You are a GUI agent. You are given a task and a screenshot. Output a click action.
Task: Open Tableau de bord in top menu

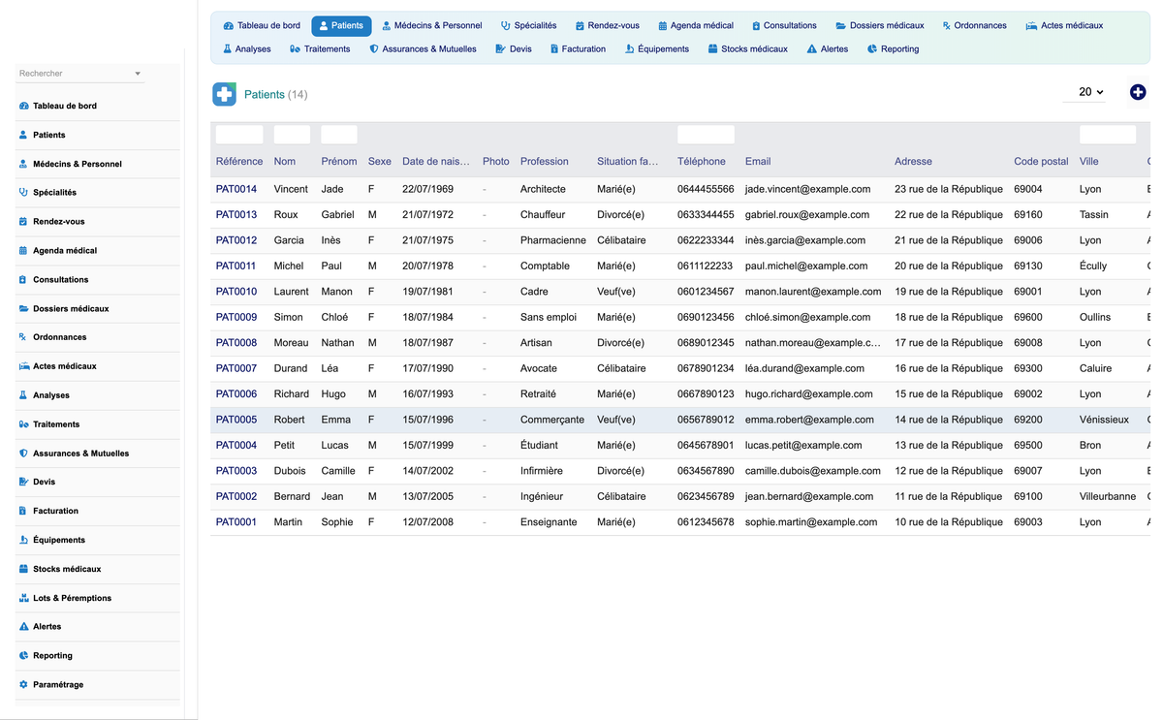(262, 25)
